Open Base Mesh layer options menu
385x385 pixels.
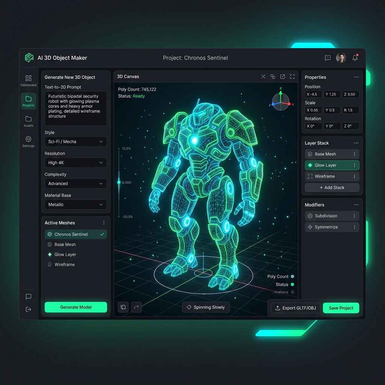click(354, 154)
